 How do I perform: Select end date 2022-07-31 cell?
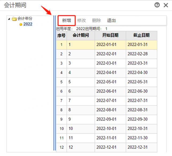pos(142,101)
